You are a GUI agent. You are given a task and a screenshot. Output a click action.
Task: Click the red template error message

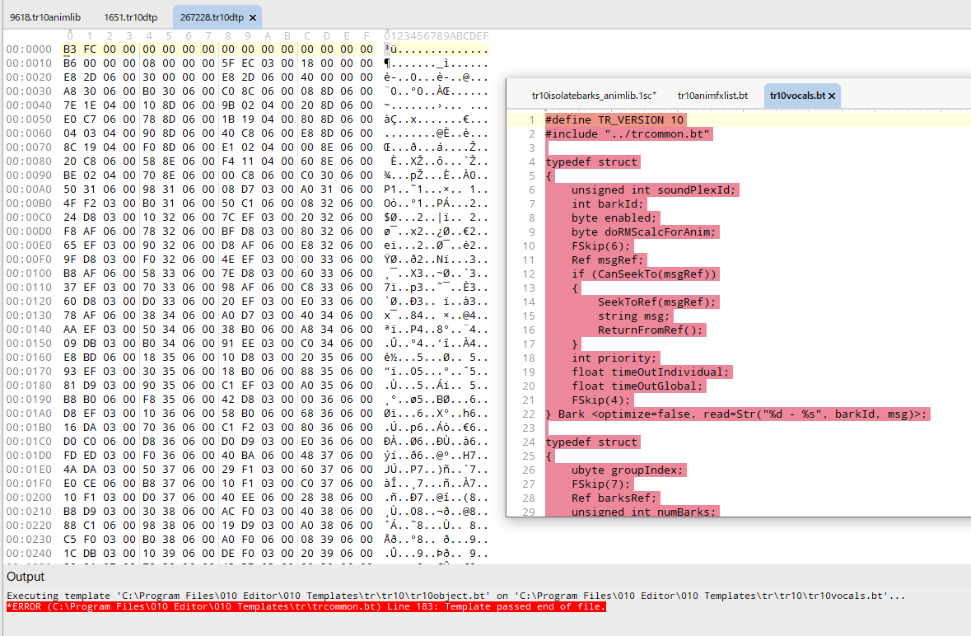pyautogui.click(x=306, y=607)
